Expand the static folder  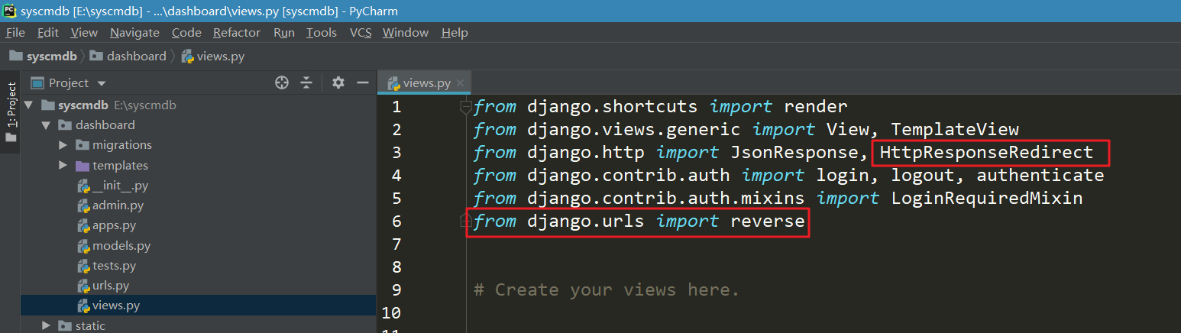[x=46, y=326]
